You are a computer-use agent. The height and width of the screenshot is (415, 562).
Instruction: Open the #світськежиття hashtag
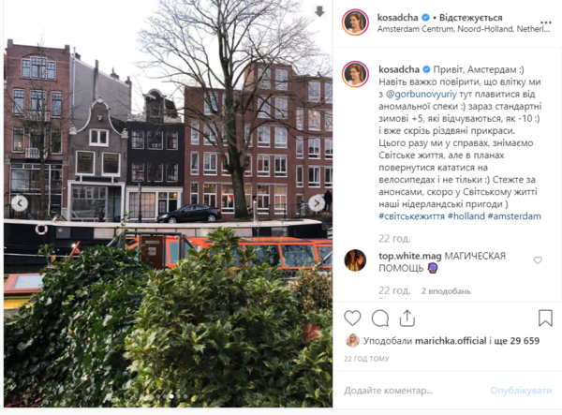tap(411, 216)
